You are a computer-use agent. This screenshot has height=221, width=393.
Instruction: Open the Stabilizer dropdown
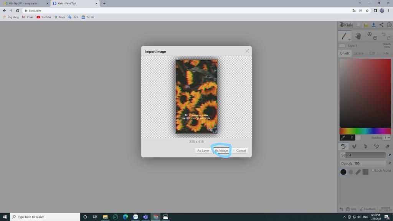[387, 138]
